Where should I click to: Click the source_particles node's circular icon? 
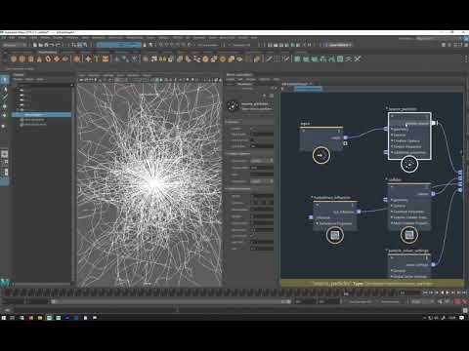pyautogui.click(x=409, y=164)
